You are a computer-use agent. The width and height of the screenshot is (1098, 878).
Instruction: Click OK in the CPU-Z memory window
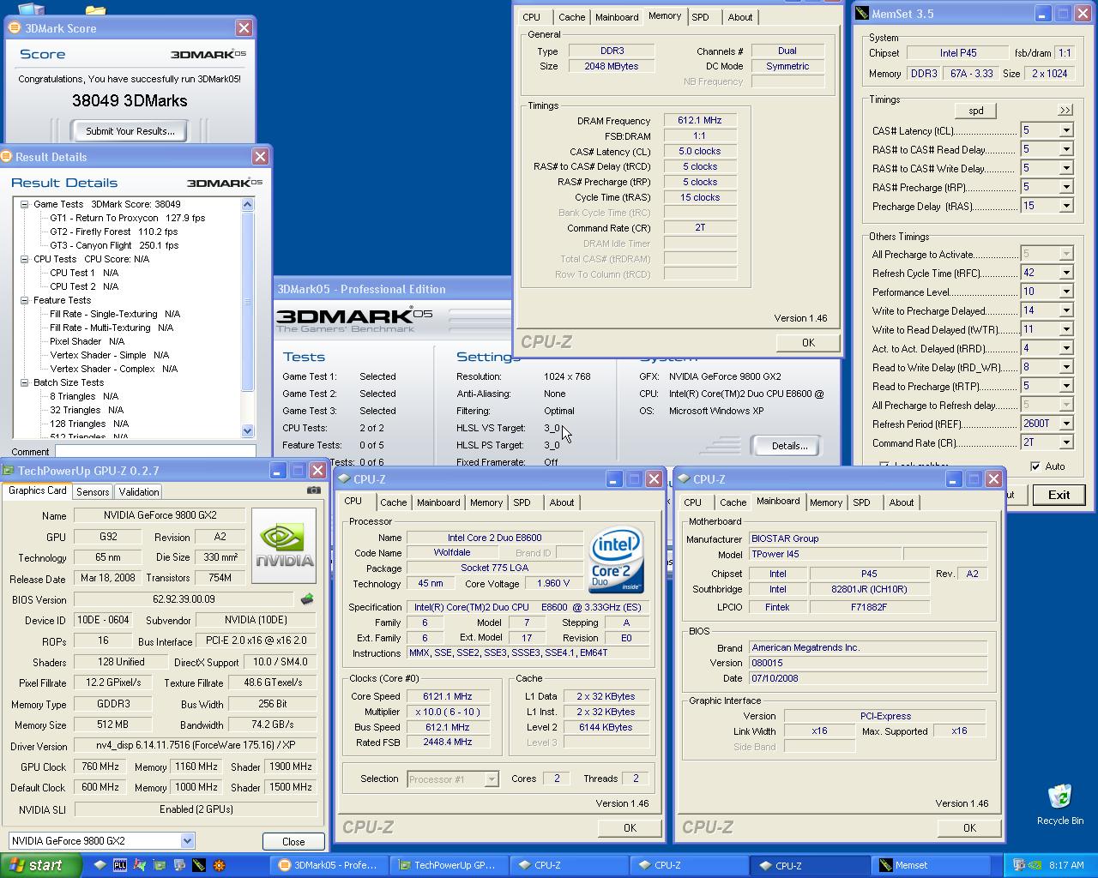(x=808, y=342)
